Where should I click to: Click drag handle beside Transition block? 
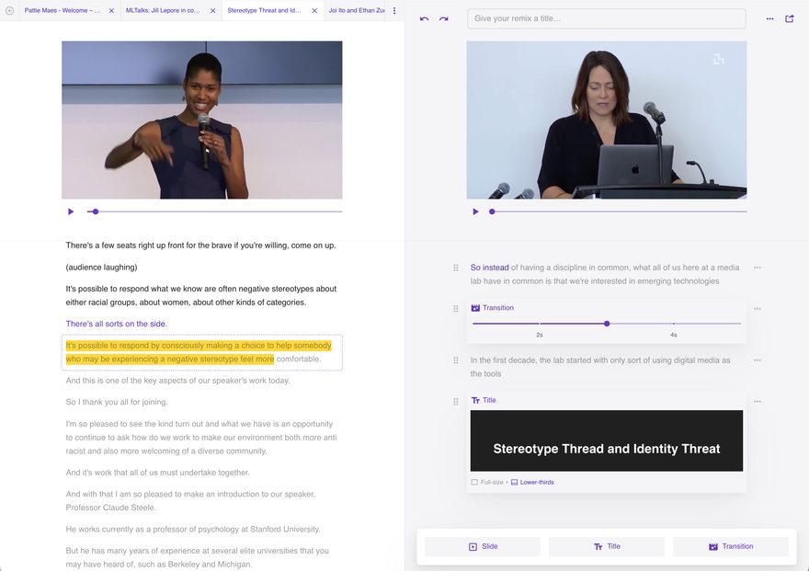[456, 309]
